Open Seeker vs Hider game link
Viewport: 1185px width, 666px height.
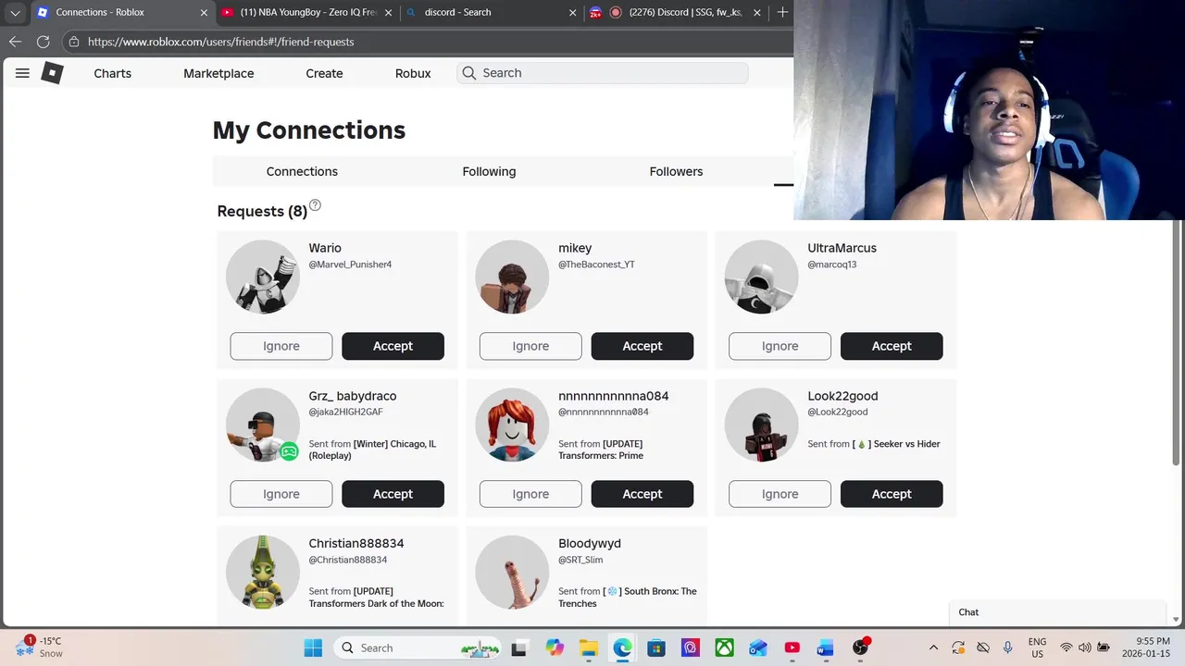coord(896,444)
